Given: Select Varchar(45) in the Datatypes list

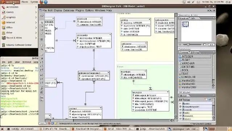Looking at the screenshot, I should tap(195, 84).
